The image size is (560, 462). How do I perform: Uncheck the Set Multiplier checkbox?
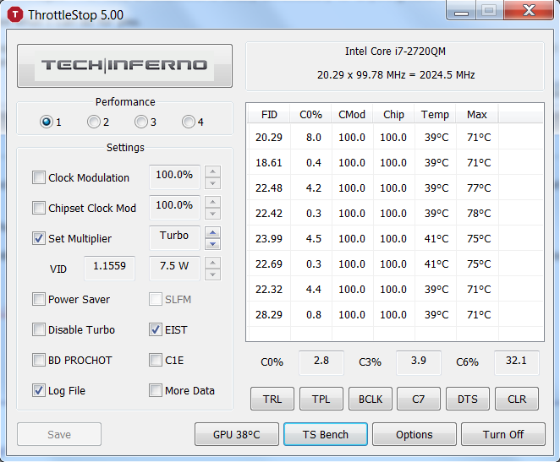click(x=39, y=238)
